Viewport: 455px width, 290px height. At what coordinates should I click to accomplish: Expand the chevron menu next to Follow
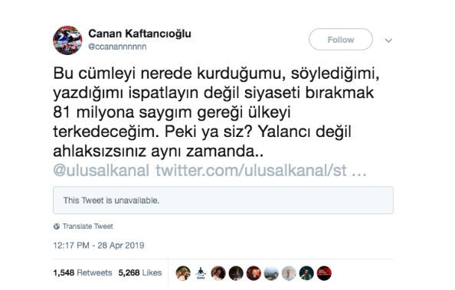click(388, 41)
